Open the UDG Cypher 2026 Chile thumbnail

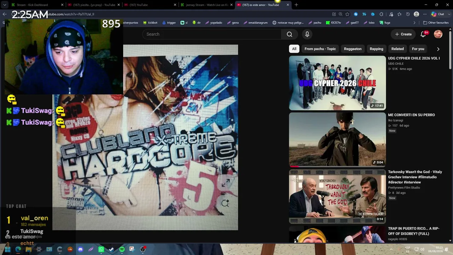(337, 83)
